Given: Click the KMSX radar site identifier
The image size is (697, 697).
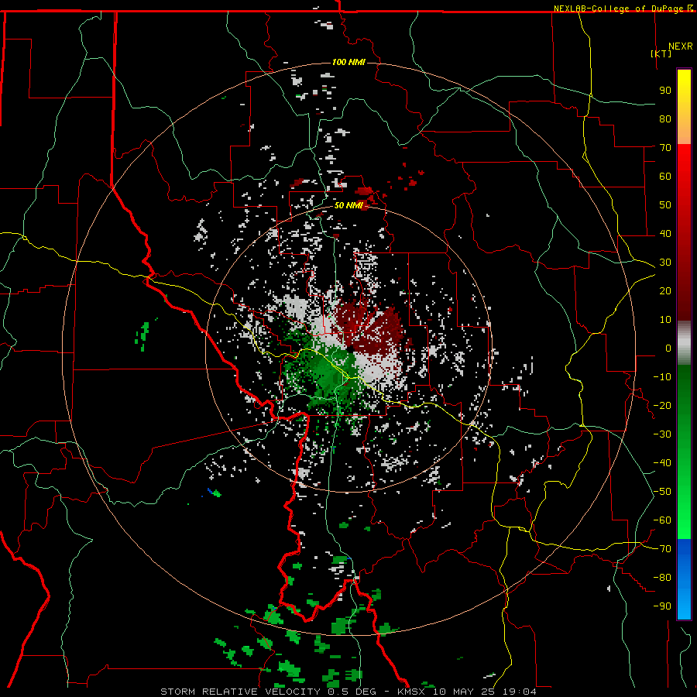Looking at the screenshot, I should [413, 692].
